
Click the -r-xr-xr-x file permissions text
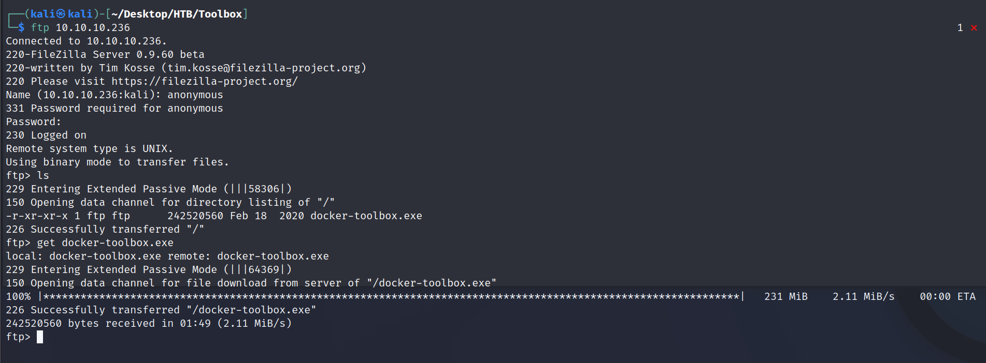click(37, 216)
